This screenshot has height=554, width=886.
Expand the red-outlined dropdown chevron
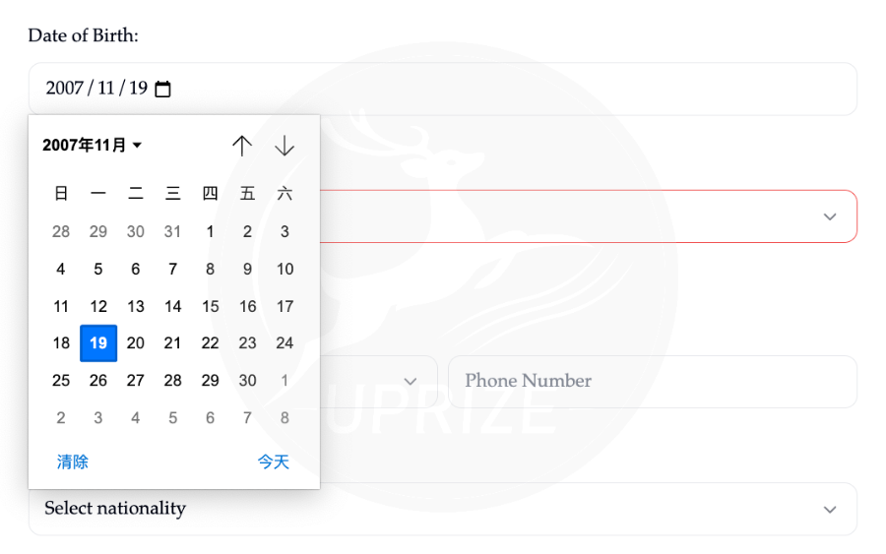pyautogui.click(x=829, y=216)
